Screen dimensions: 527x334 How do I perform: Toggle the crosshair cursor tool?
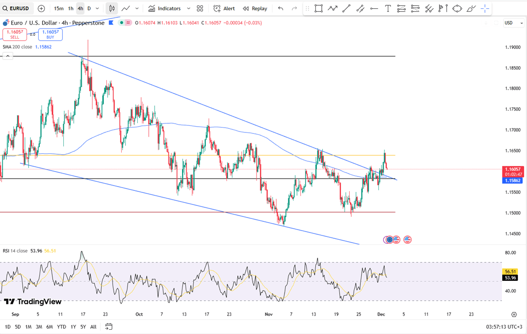coord(485,8)
